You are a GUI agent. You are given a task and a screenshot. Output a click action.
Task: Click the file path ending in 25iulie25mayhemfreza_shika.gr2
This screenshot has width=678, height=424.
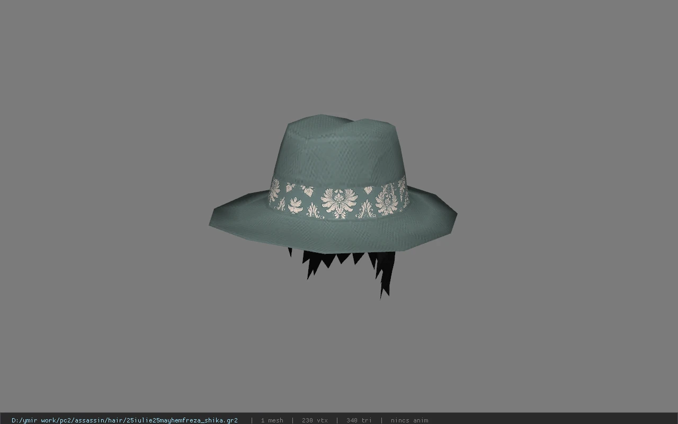coord(124,420)
